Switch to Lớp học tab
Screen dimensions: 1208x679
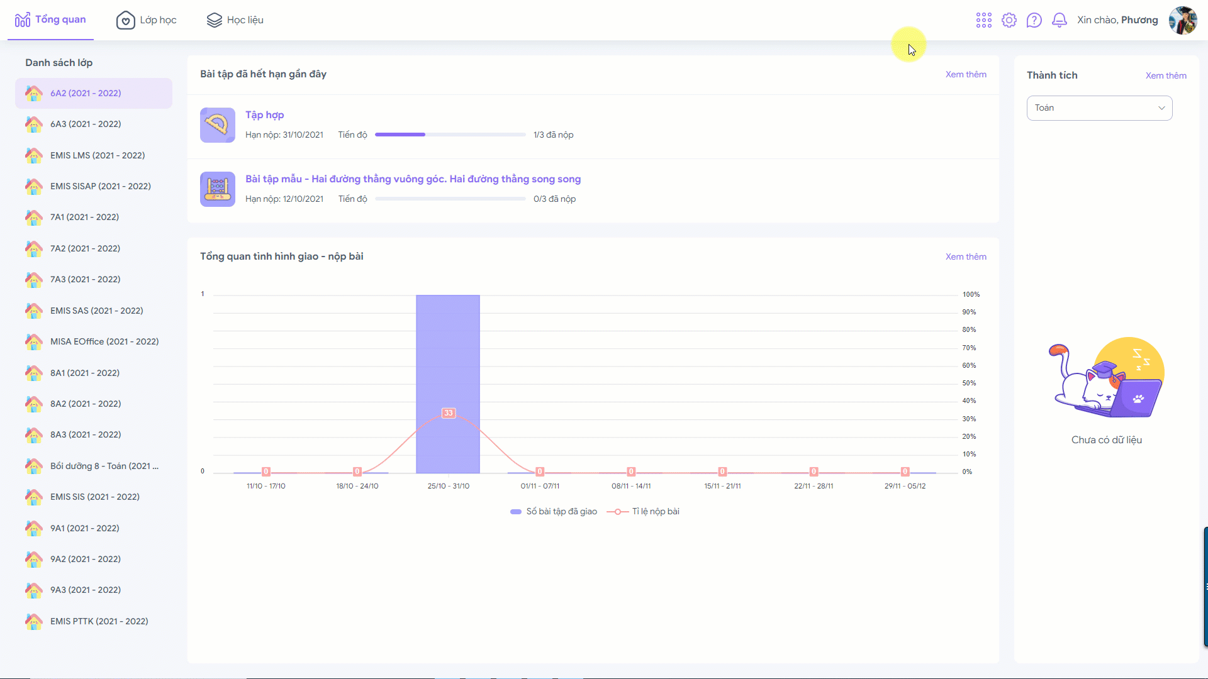pos(147,20)
